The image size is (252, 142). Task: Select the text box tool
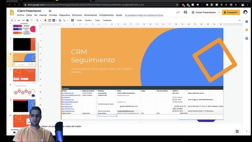(50, 20)
